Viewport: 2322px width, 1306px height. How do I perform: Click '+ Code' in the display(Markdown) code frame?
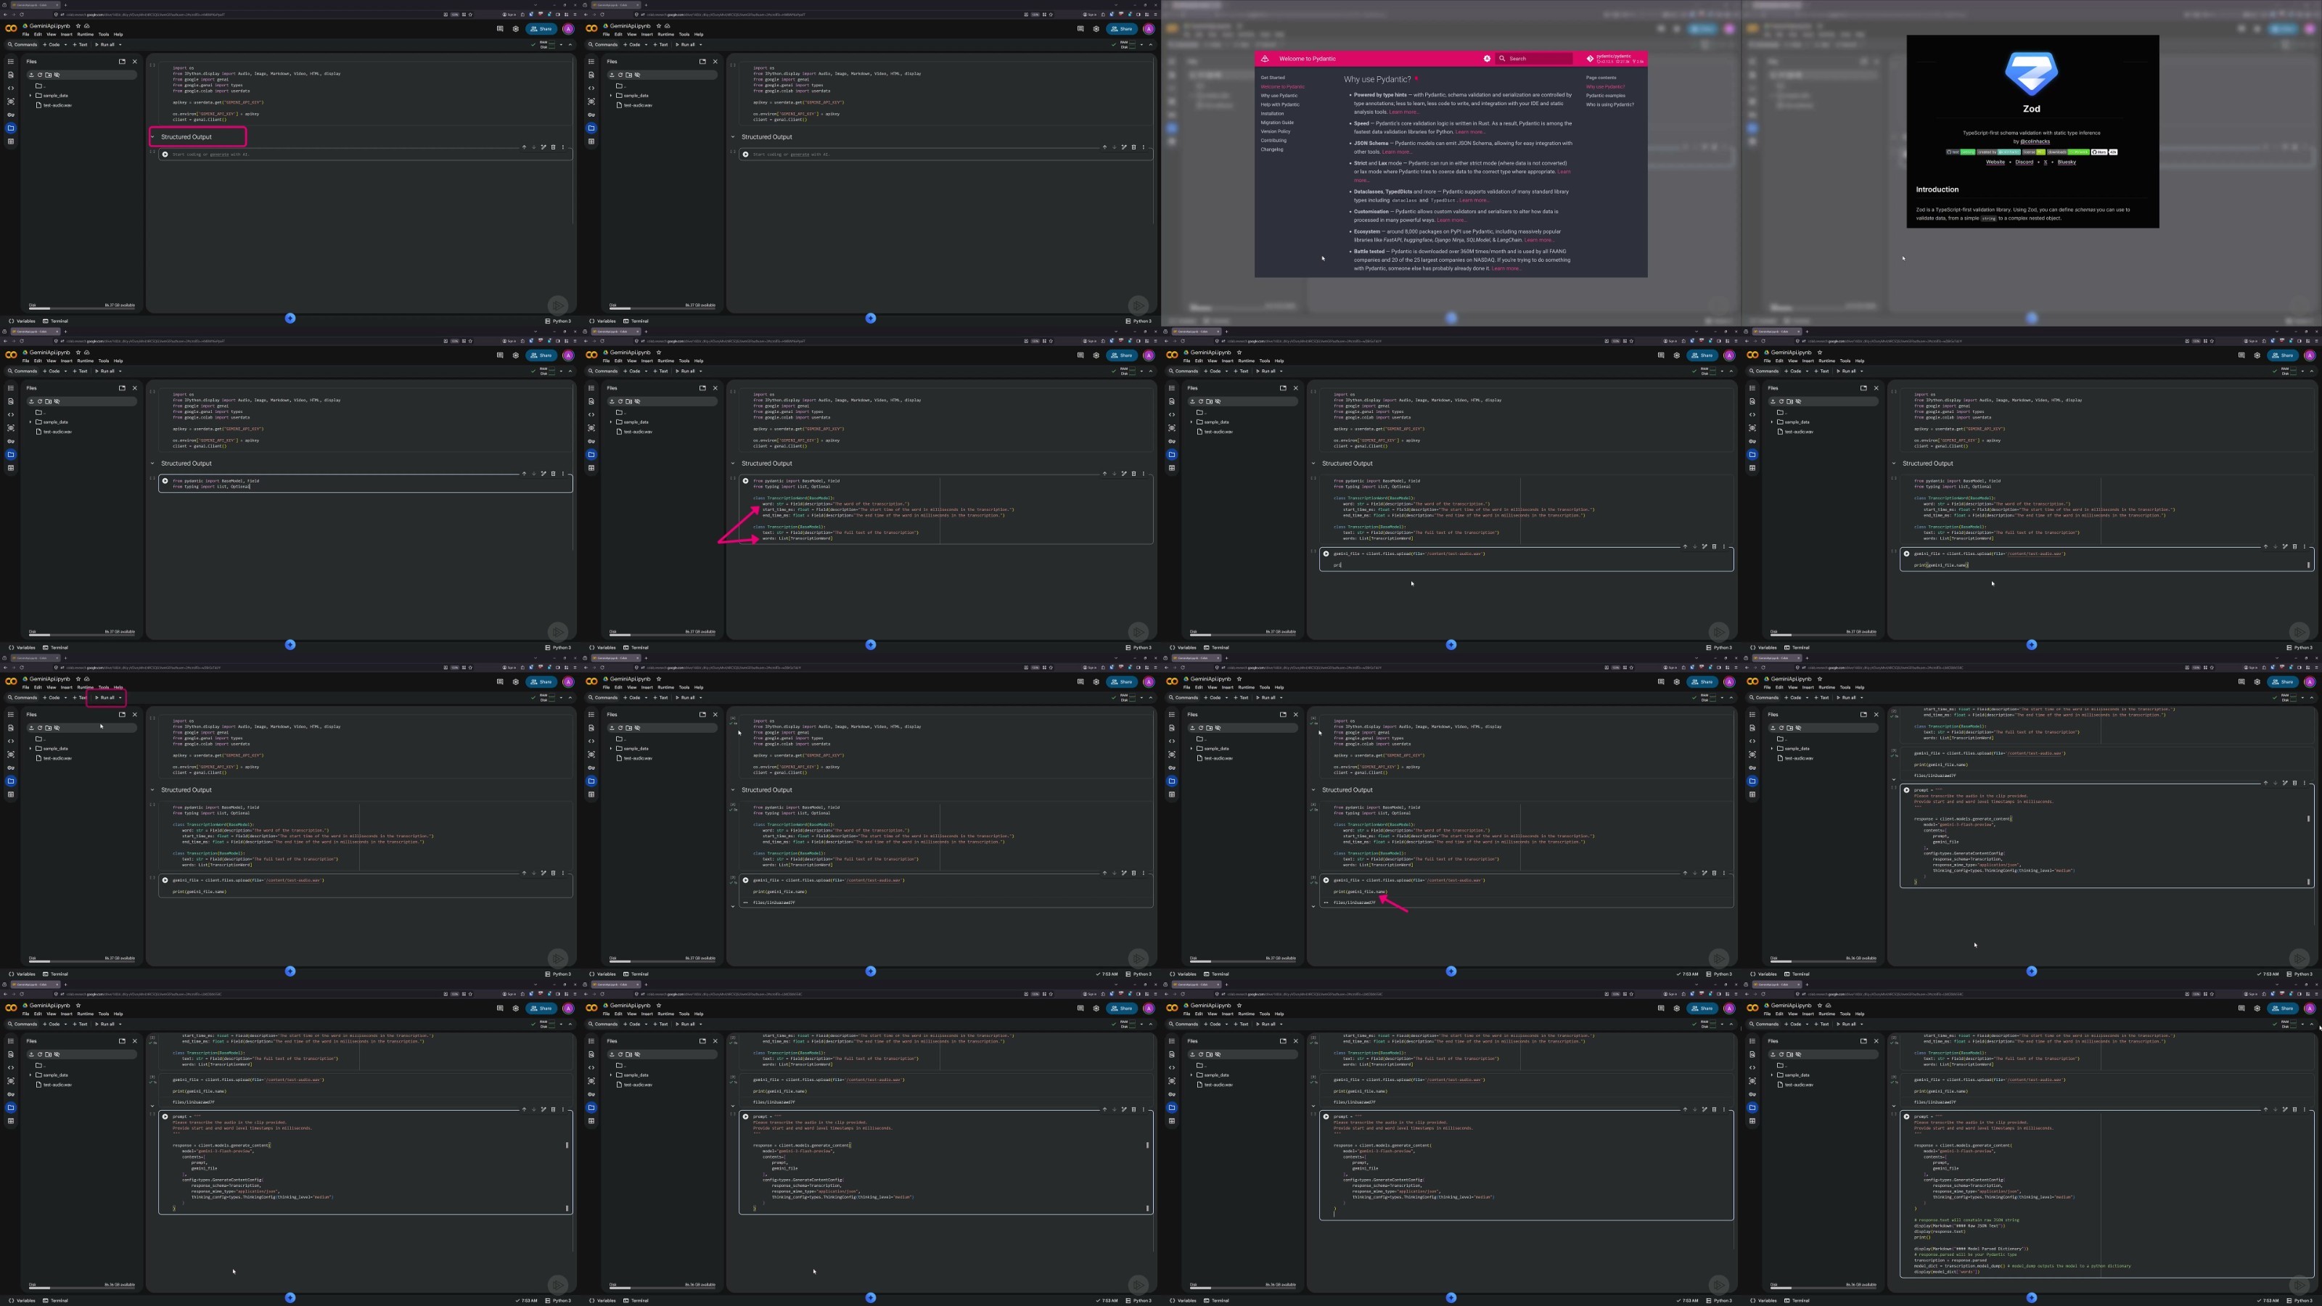coord(1794,1024)
